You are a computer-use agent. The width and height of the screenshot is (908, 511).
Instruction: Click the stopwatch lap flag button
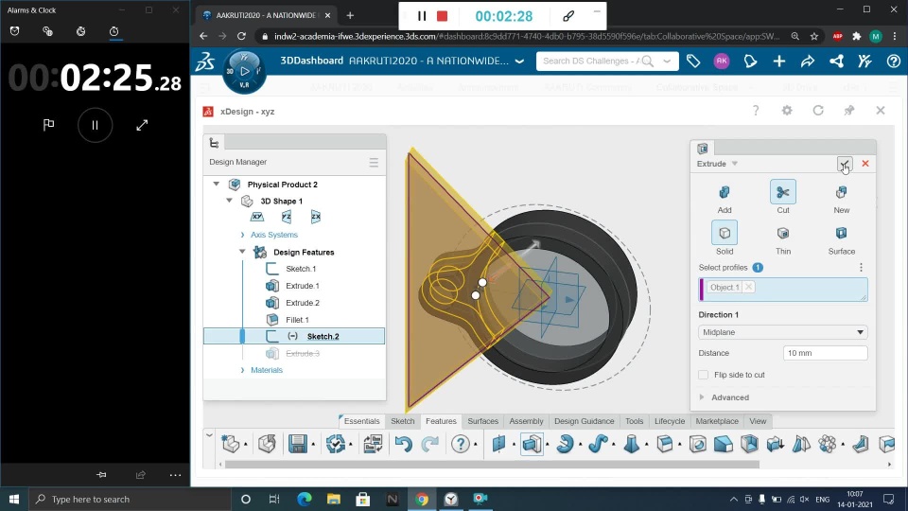pyautogui.click(x=48, y=125)
